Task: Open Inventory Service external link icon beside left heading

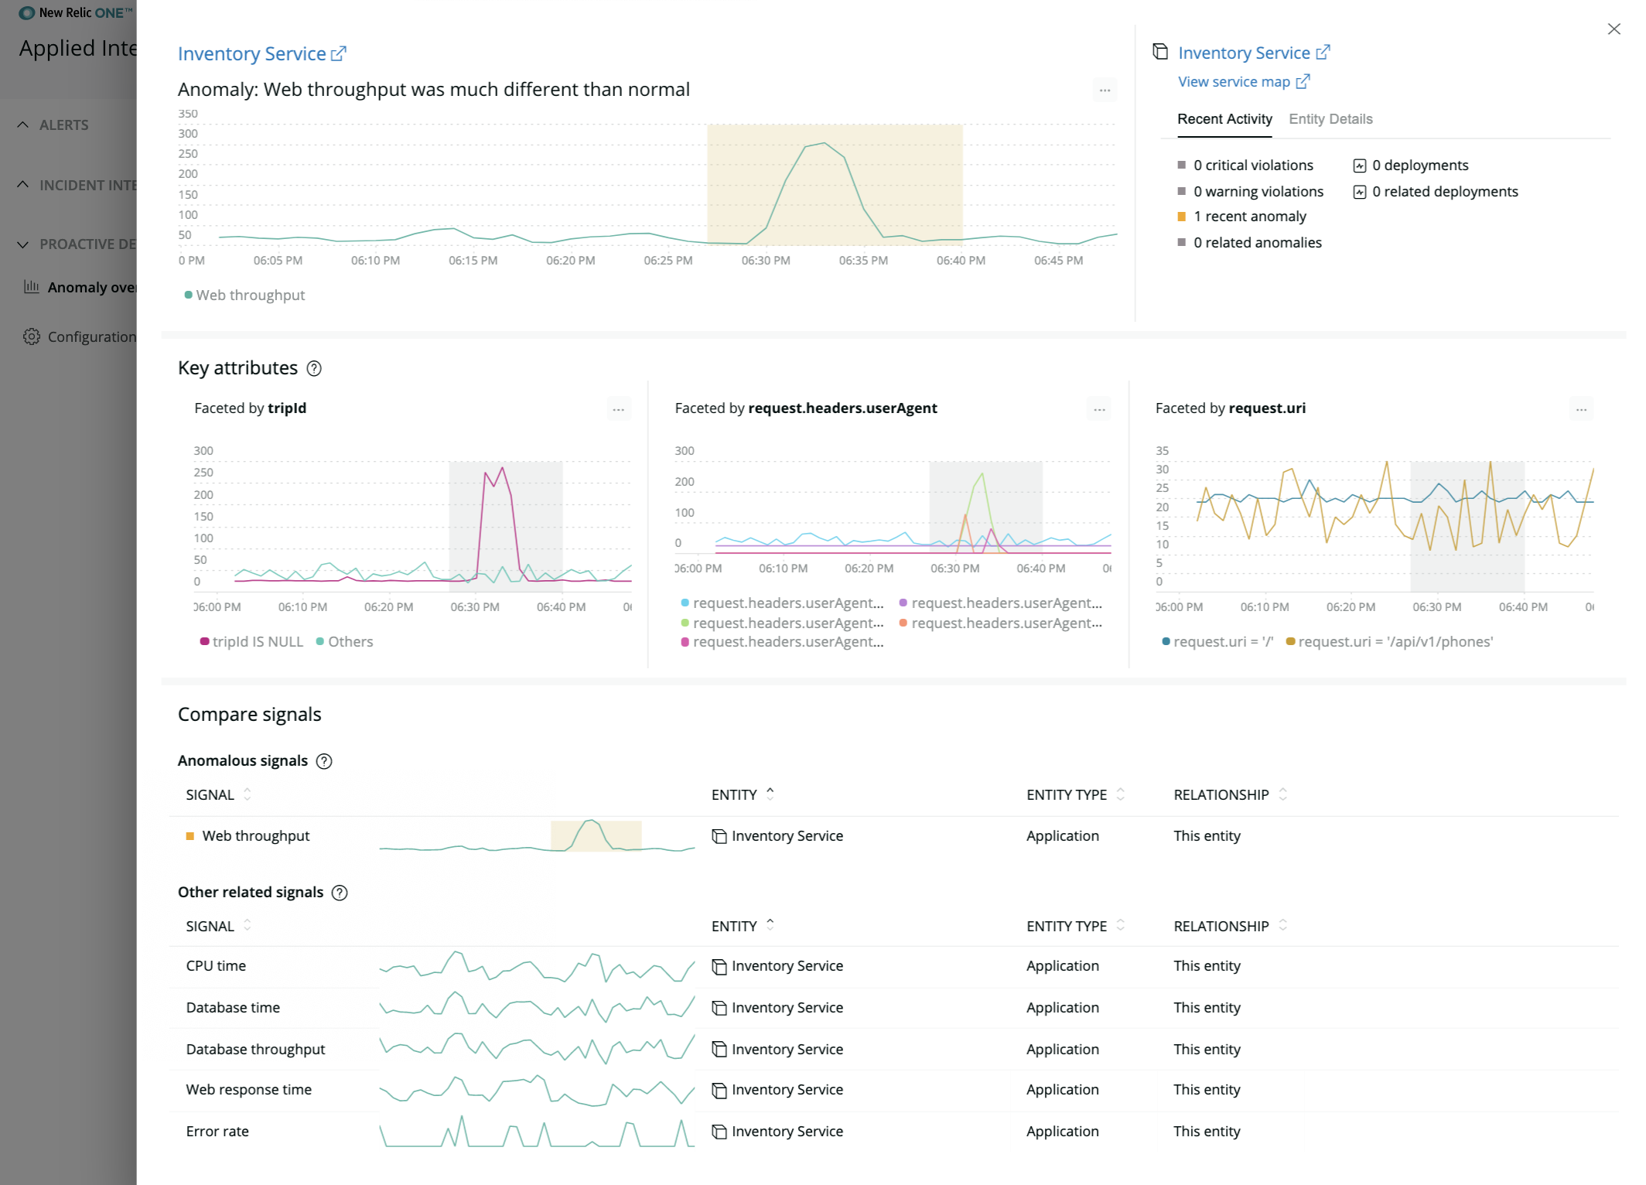Action: [339, 53]
